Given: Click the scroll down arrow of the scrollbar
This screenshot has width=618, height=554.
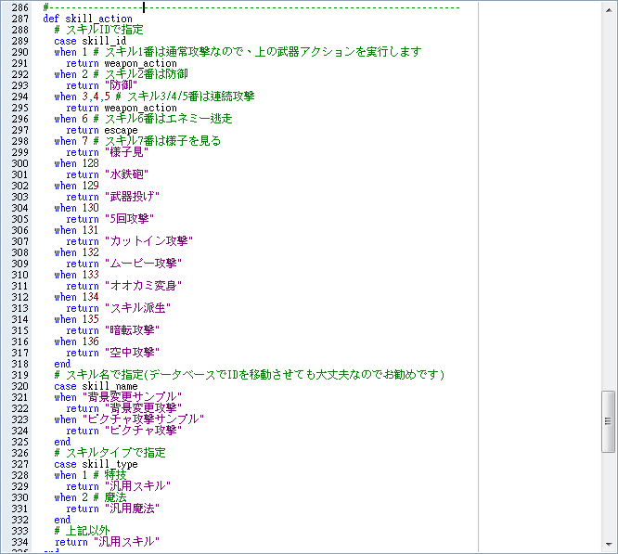Looking at the screenshot, I should pos(609,544).
